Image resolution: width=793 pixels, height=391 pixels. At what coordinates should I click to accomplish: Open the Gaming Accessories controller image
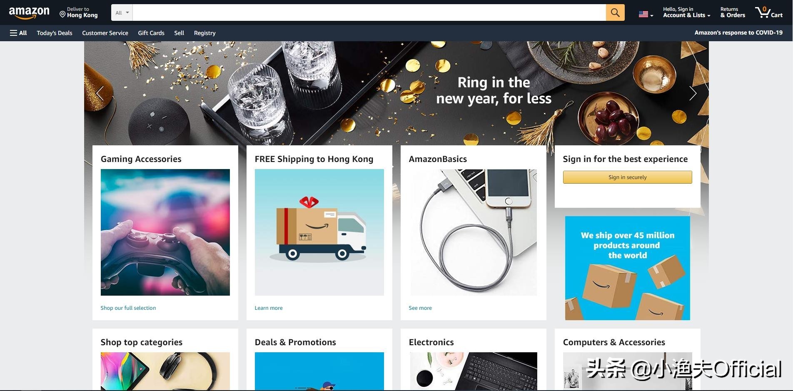[165, 232]
